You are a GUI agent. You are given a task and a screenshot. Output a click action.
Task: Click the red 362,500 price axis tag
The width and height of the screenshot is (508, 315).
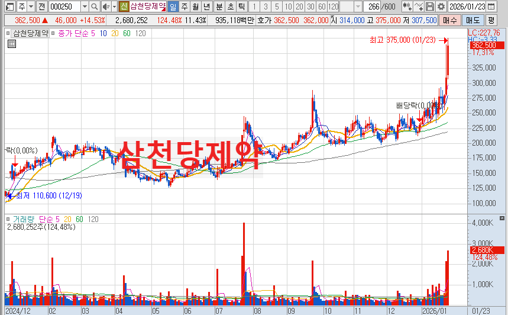point(487,45)
